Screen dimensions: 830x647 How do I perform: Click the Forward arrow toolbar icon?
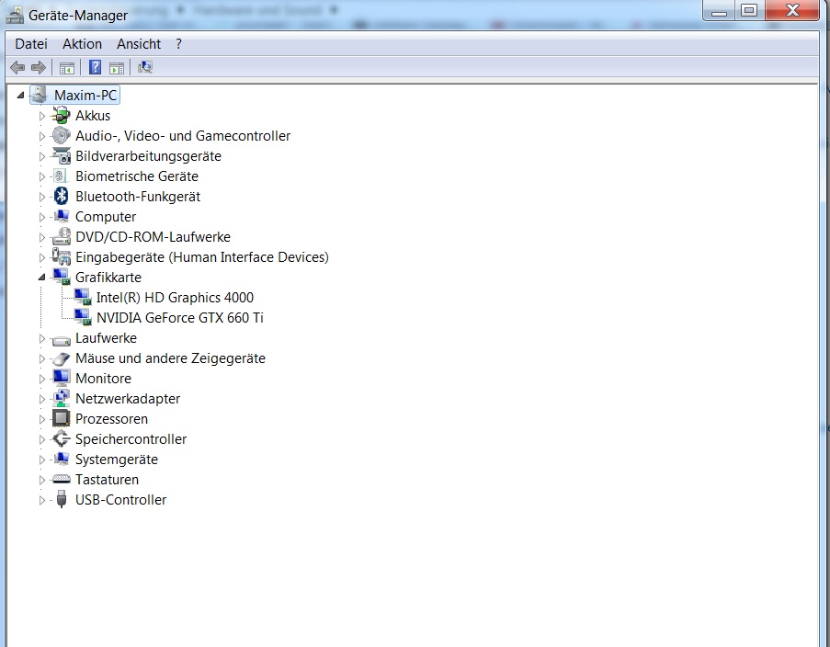coord(39,67)
